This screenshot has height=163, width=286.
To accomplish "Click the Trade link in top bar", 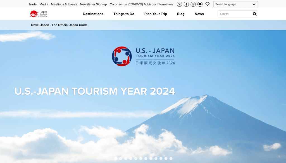I will coord(32,4).
